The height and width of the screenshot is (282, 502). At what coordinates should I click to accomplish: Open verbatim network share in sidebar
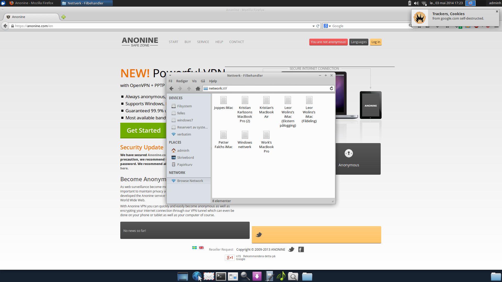point(189,134)
